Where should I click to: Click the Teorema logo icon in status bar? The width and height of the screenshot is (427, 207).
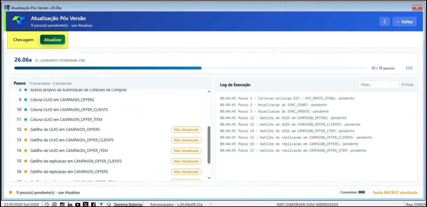pos(101,204)
